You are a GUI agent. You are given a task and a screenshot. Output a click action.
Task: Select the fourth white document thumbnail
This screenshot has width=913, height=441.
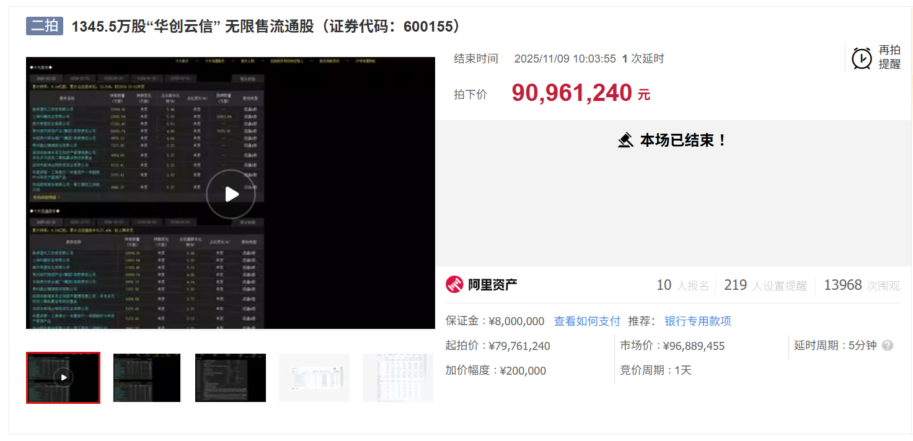pos(314,378)
